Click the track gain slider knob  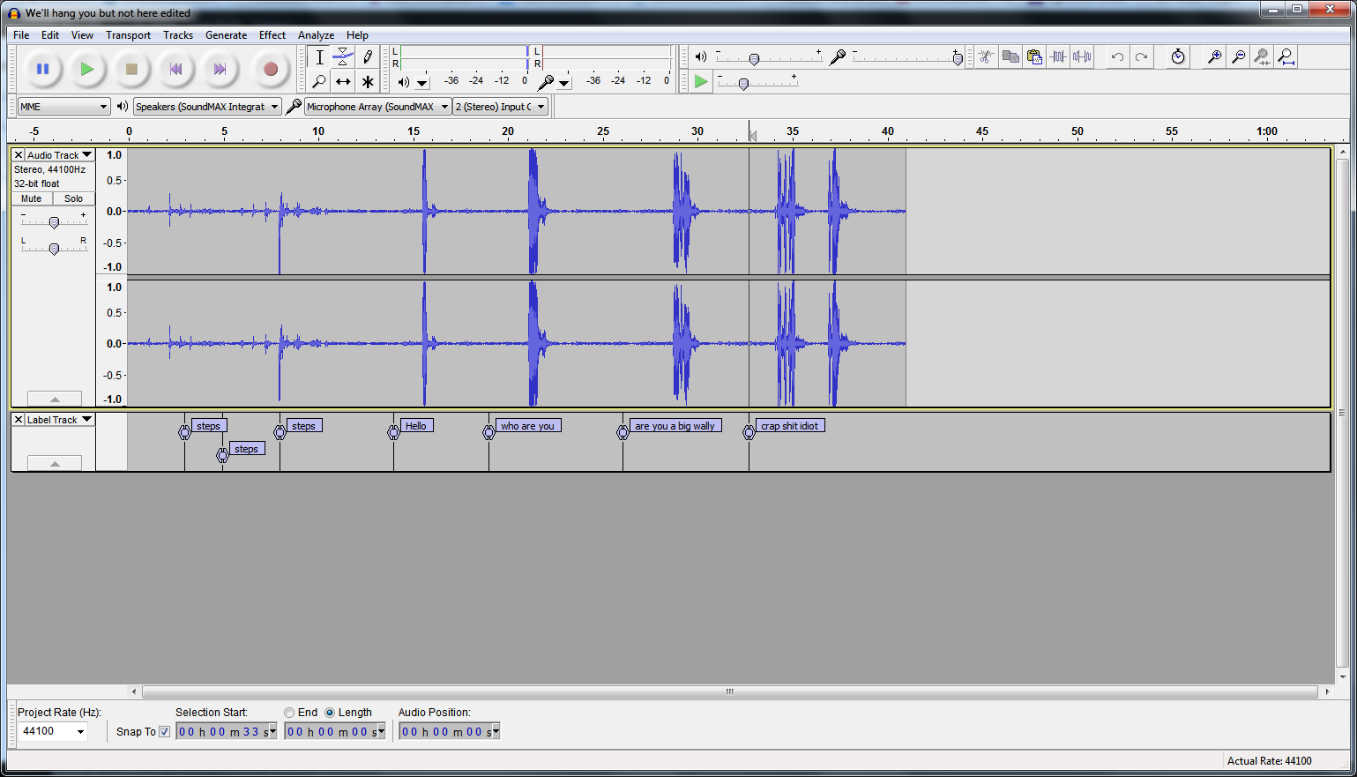pyautogui.click(x=54, y=222)
